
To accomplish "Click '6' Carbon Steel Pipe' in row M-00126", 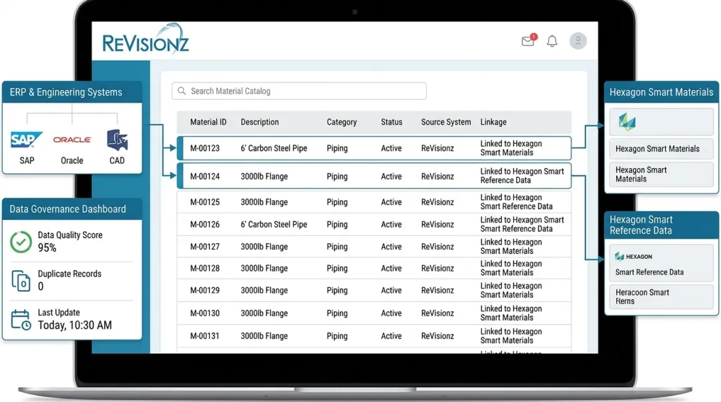I will 274,224.
